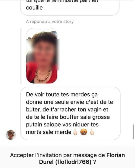Click the scrollbar thumb on right edge

tap(133, 132)
